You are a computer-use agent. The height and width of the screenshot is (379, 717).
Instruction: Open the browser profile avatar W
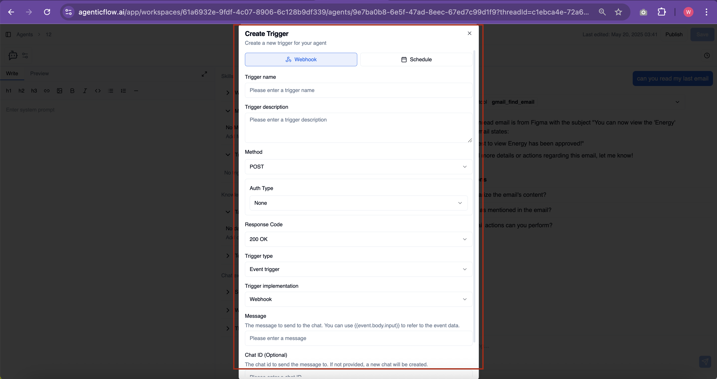(x=688, y=12)
